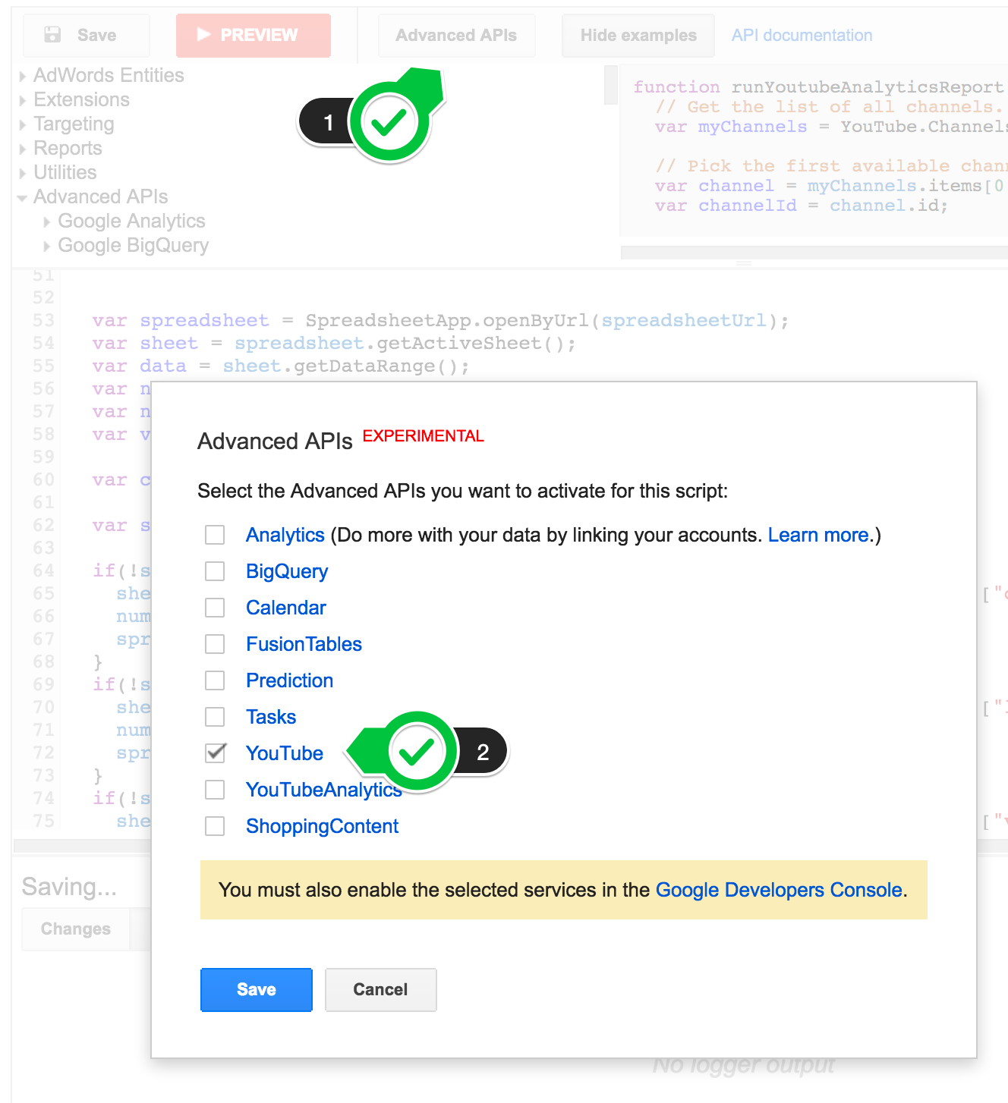This screenshot has height=1103, width=1008.
Task: Click code line 53 with SpreadsheetApp.openByUrl
Action: [x=440, y=321]
